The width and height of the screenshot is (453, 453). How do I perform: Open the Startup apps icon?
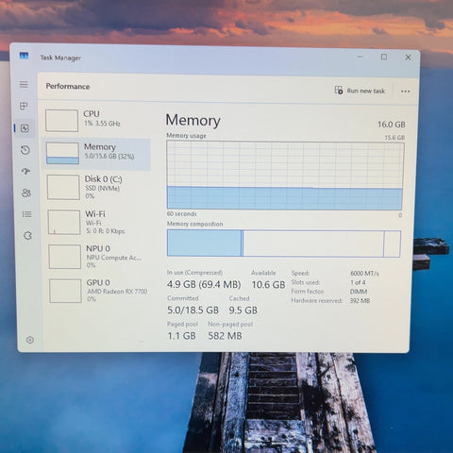tap(25, 171)
